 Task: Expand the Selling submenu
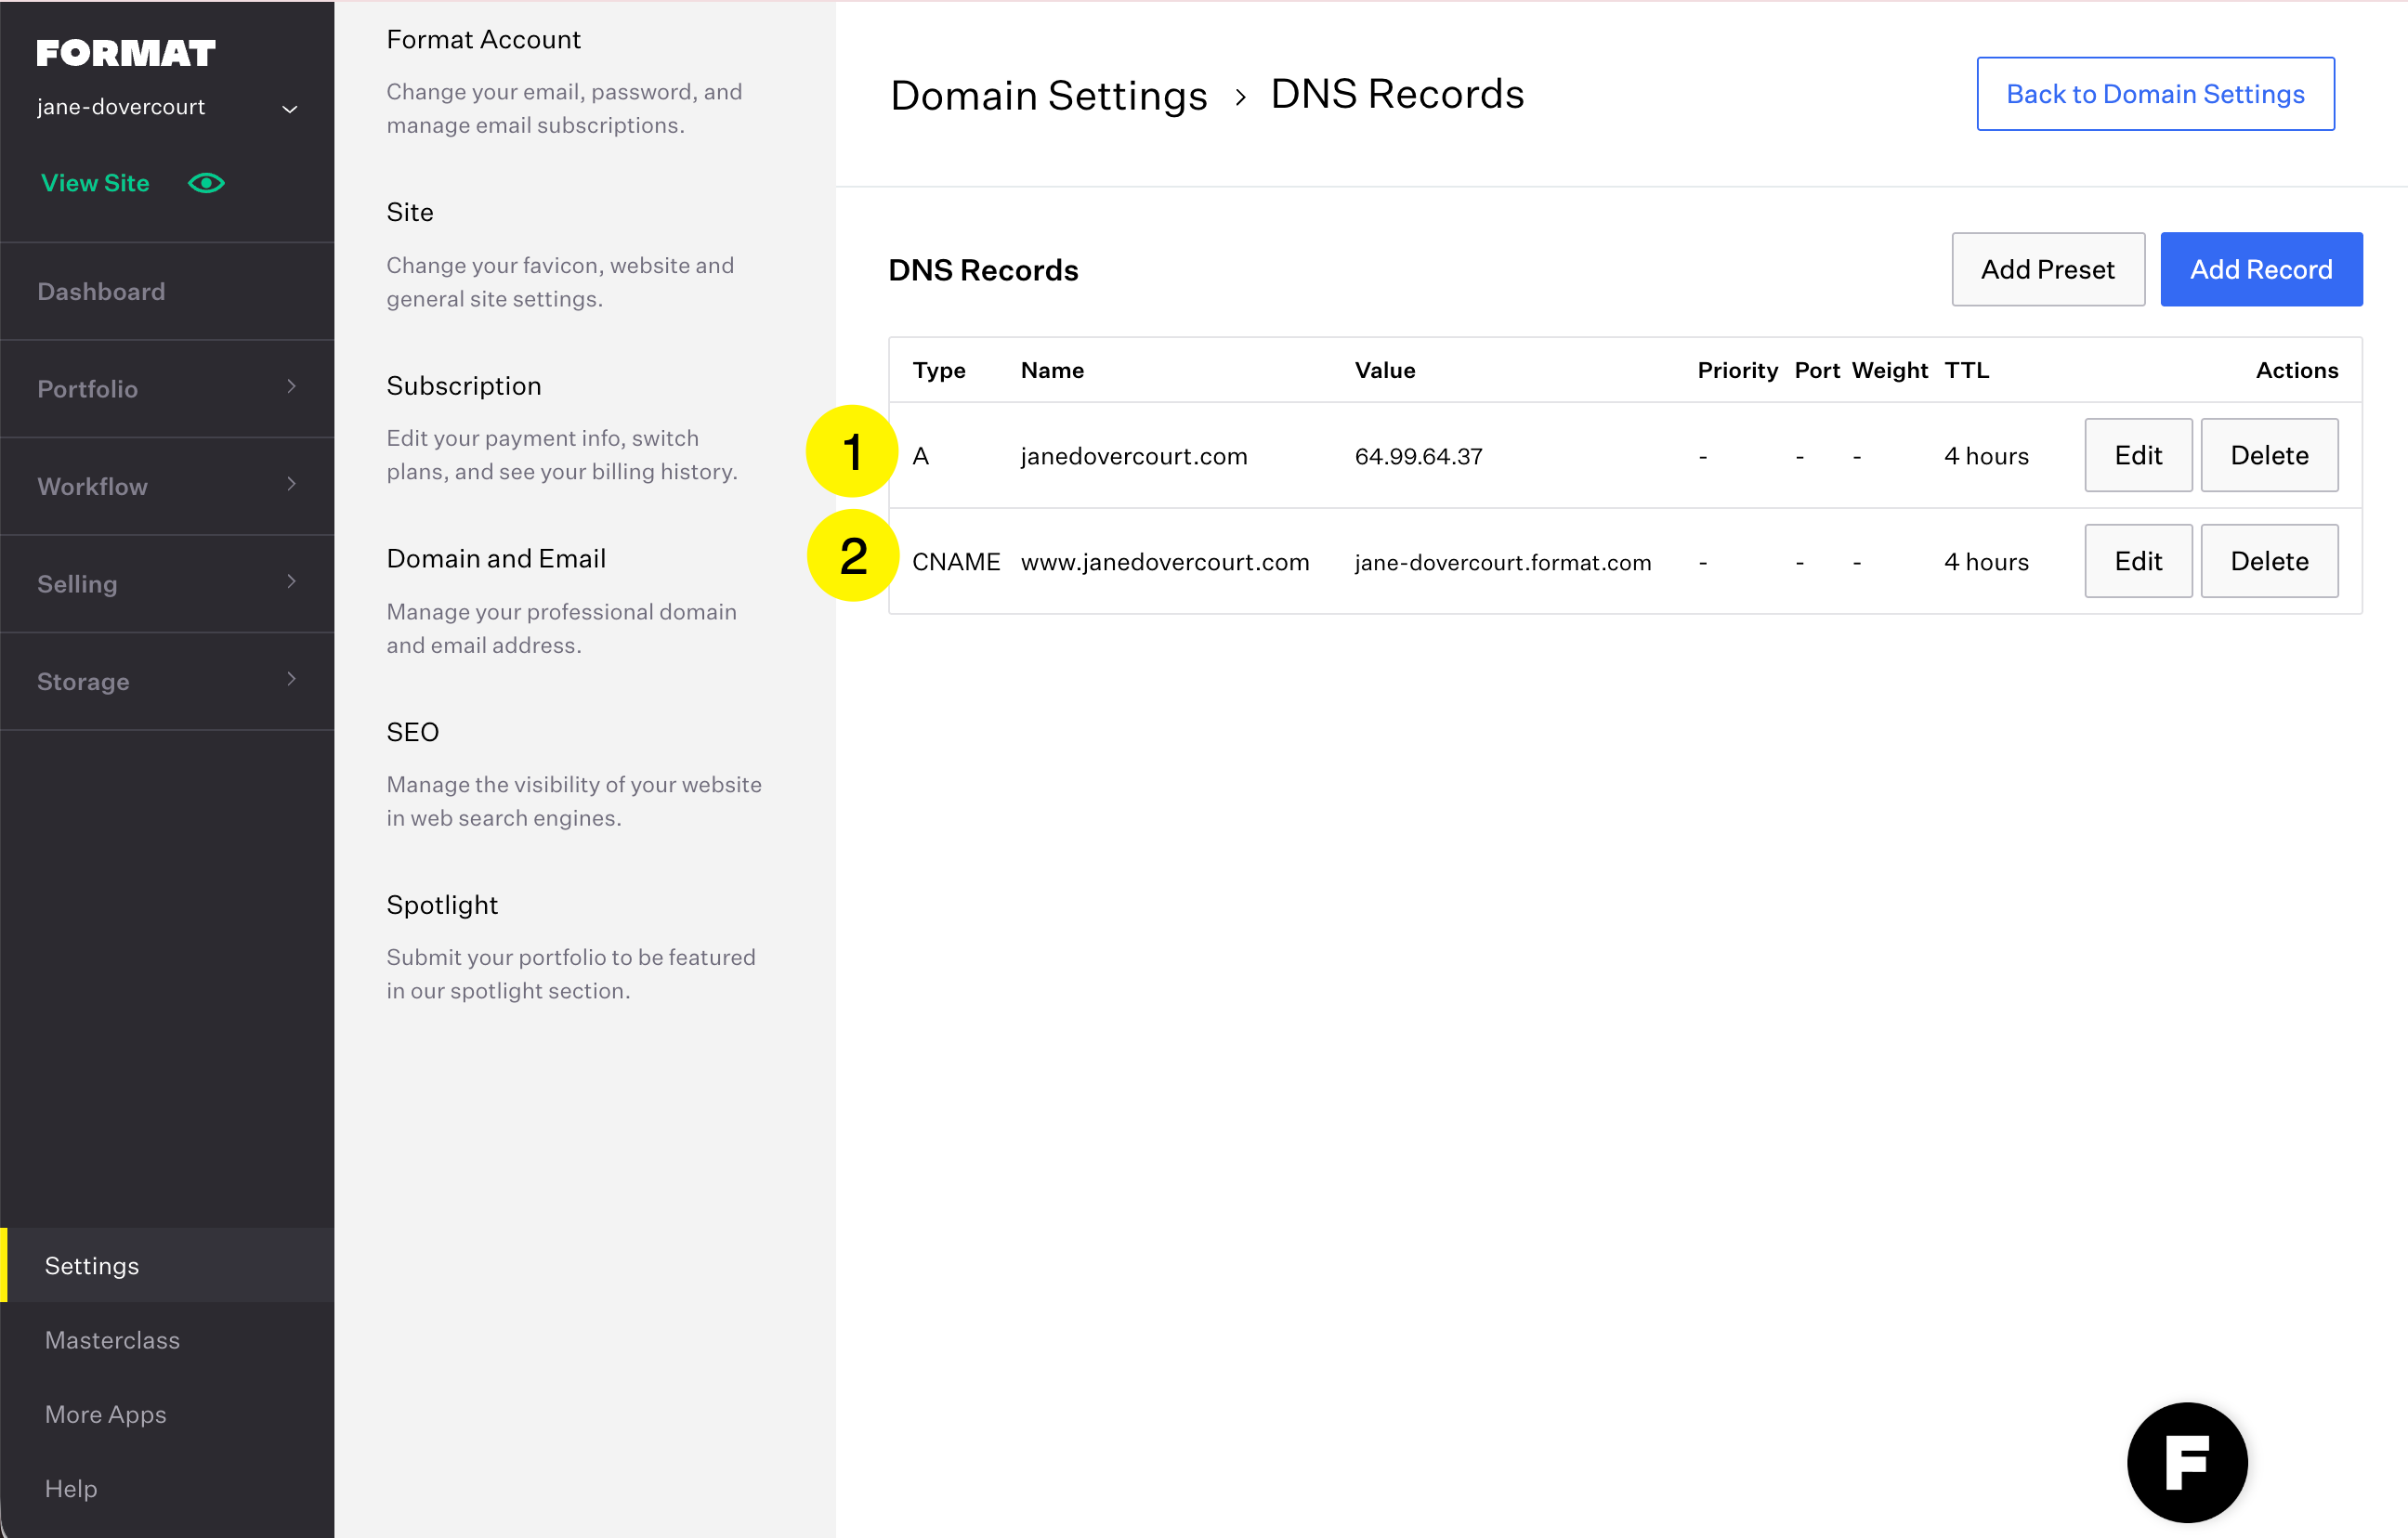click(291, 582)
